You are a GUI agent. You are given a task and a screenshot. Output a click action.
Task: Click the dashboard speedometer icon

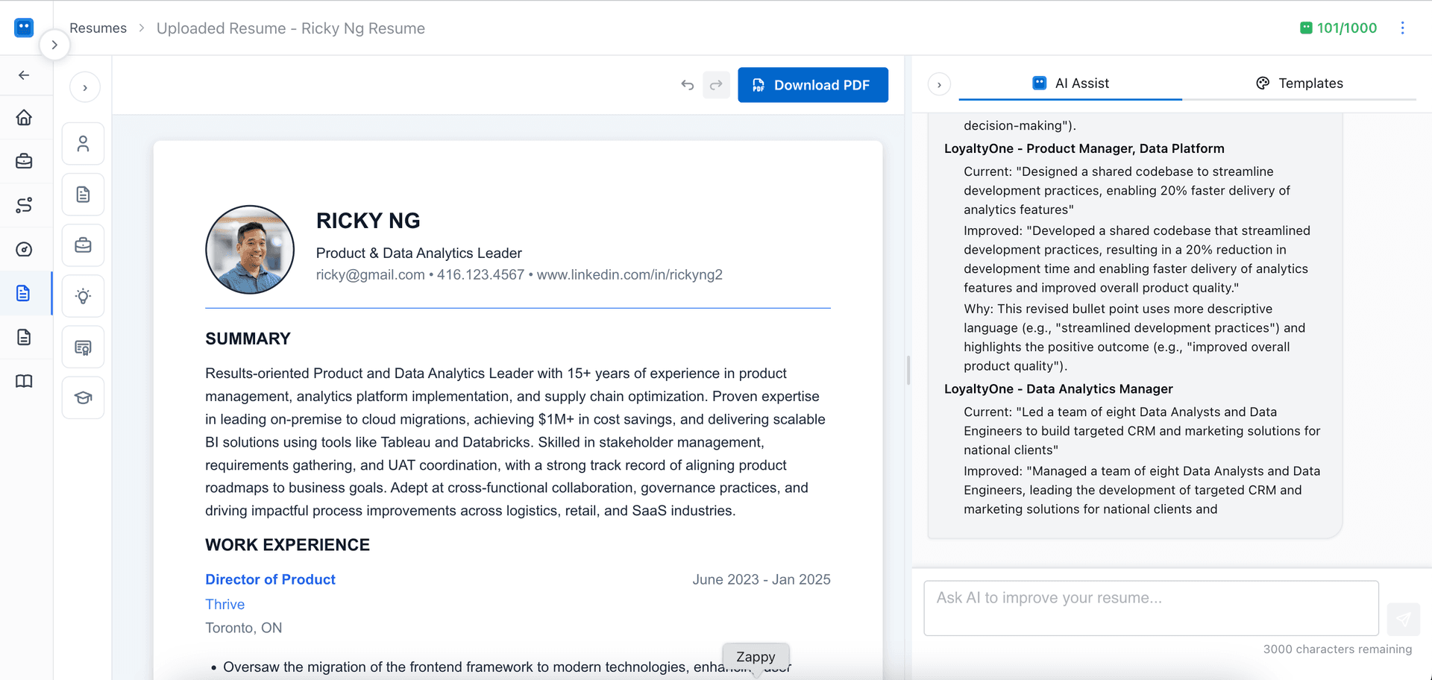click(25, 250)
